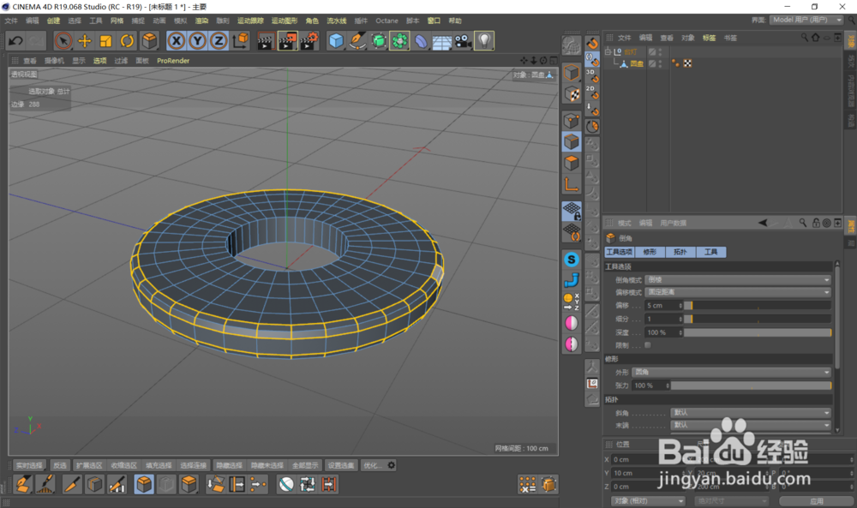The height and width of the screenshot is (508, 857).
Task: Open the 外形 dropdown
Action: pyautogui.click(x=731, y=372)
